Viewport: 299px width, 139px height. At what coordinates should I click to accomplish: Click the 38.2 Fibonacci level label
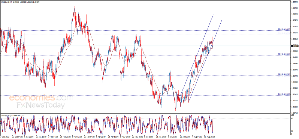coord(284,54)
